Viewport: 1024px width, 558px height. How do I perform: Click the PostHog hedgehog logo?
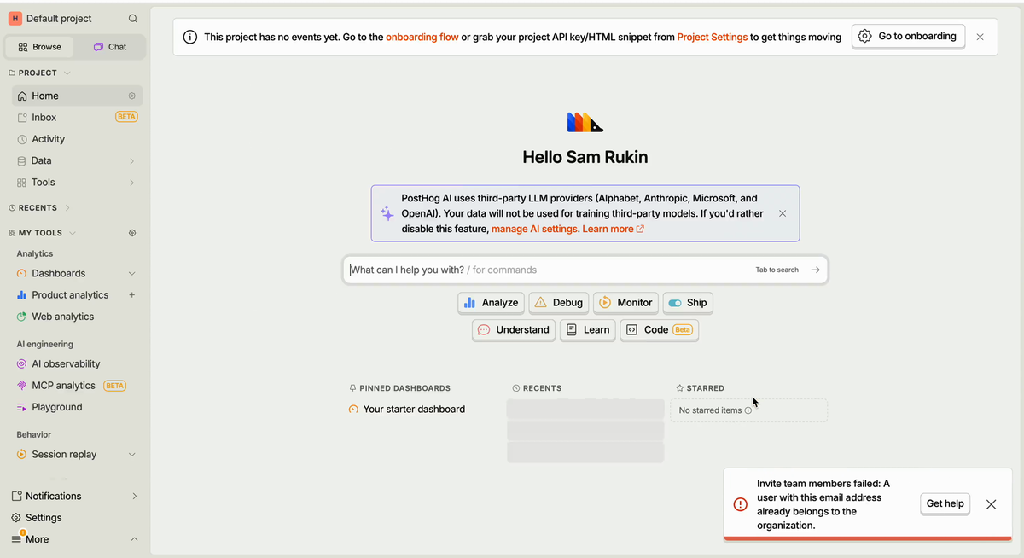585,123
